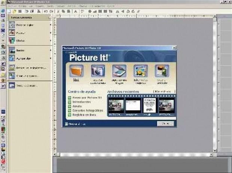
Task: Click the Paste toolbar icon
Action: (68, 11)
